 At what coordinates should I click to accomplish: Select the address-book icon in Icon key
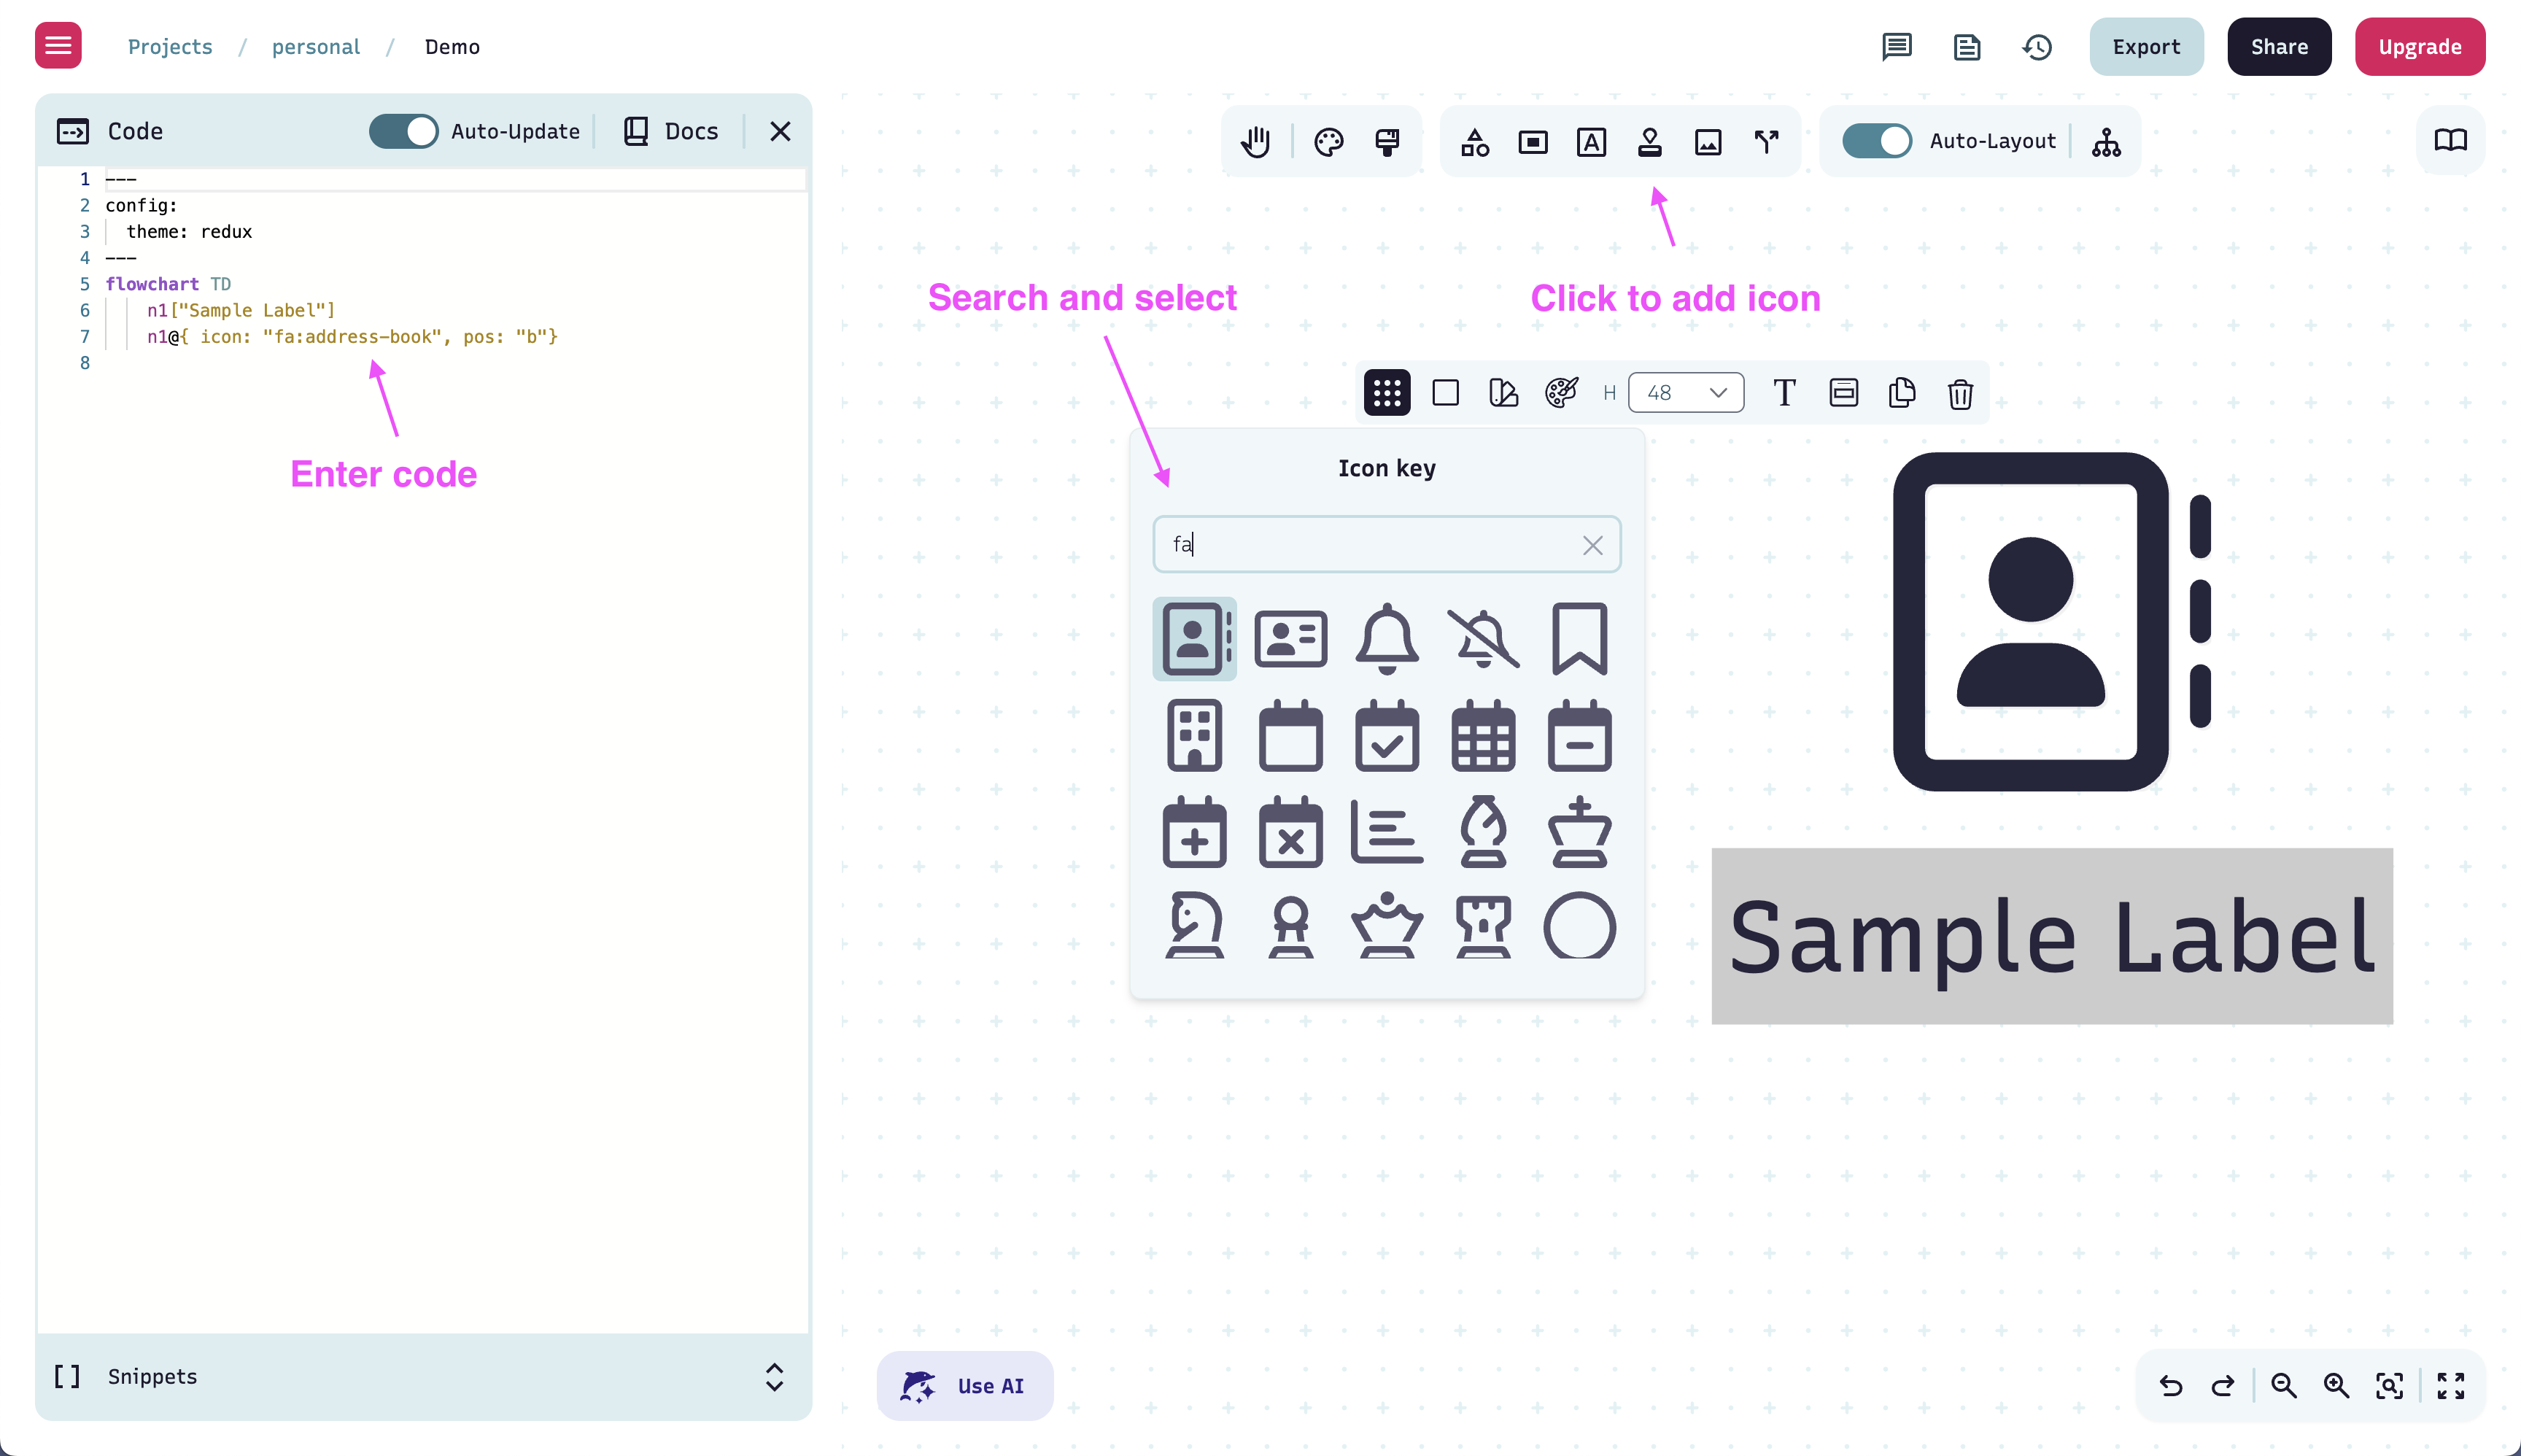(x=1194, y=639)
